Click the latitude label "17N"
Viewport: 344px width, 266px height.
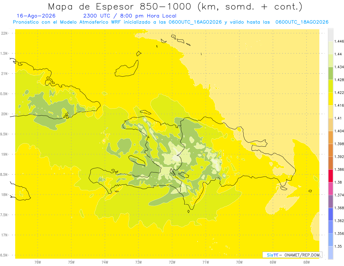(5, 235)
